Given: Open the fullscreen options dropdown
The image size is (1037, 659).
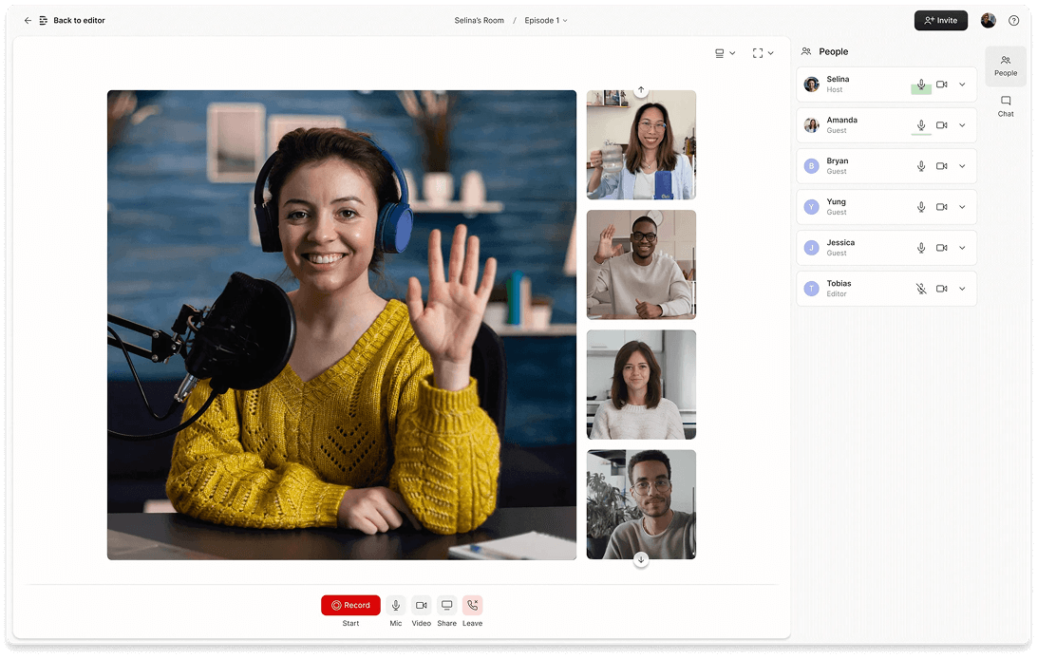Looking at the screenshot, I should click(763, 53).
